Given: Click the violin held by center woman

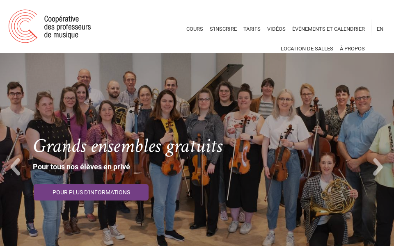Looking at the screenshot, I should pyautogui.click(x=171, y=150).
